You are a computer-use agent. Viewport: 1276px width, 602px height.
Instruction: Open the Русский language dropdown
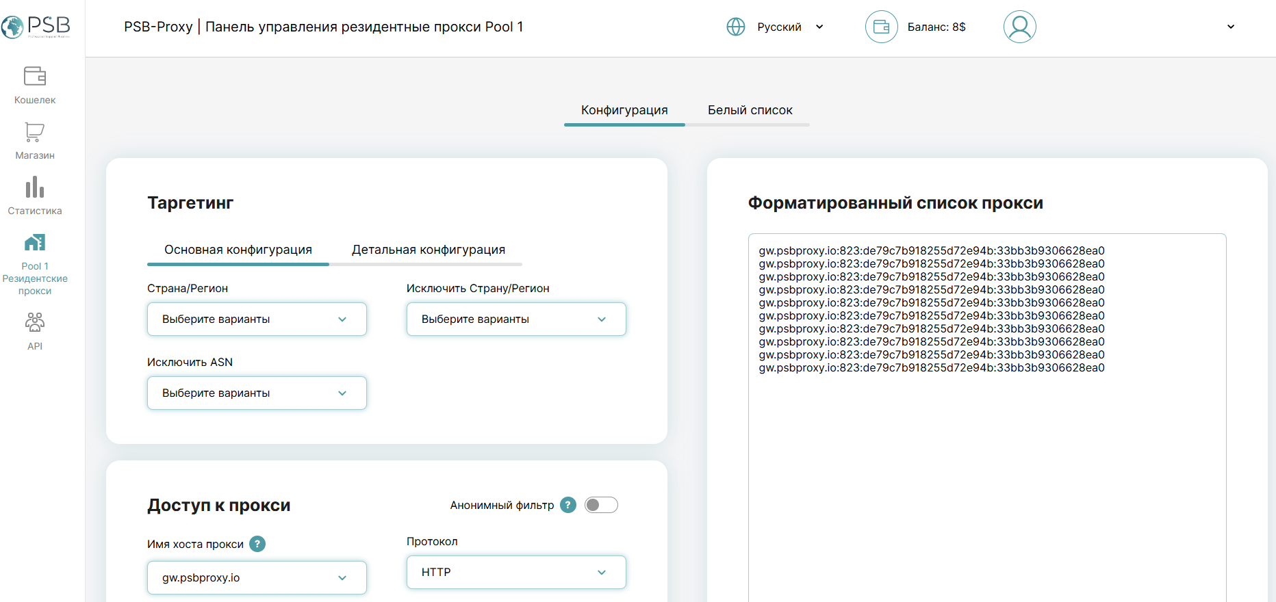[790, 27]
